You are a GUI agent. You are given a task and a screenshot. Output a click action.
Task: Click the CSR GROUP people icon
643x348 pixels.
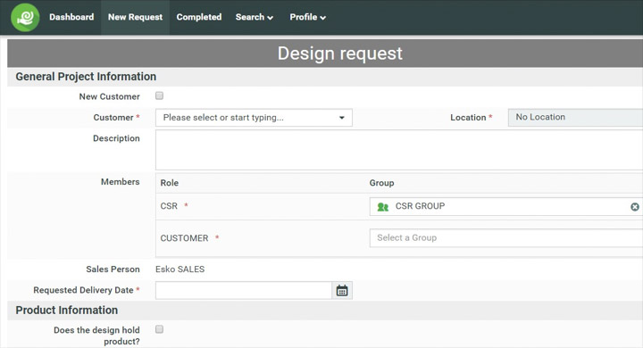(x=382, y=207)
